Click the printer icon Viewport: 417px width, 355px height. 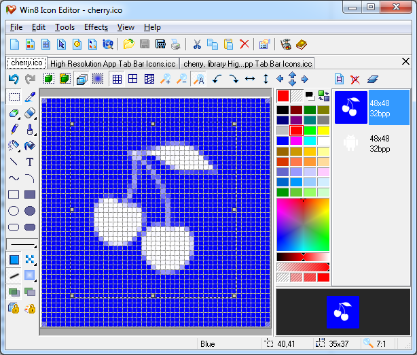[x=175, y=44]
